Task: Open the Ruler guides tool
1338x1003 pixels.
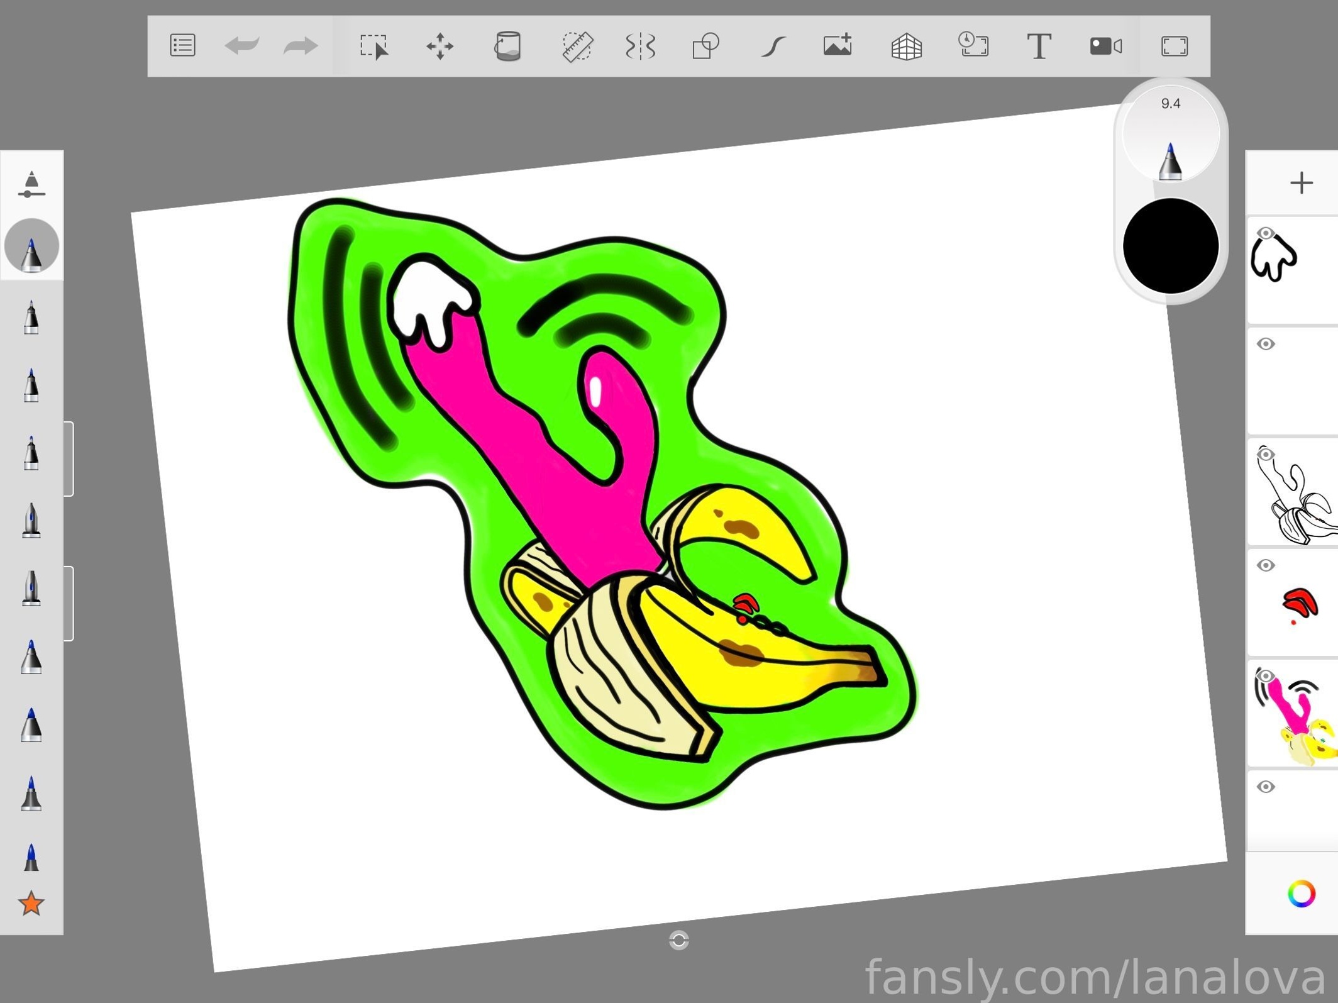Action: 577,47
